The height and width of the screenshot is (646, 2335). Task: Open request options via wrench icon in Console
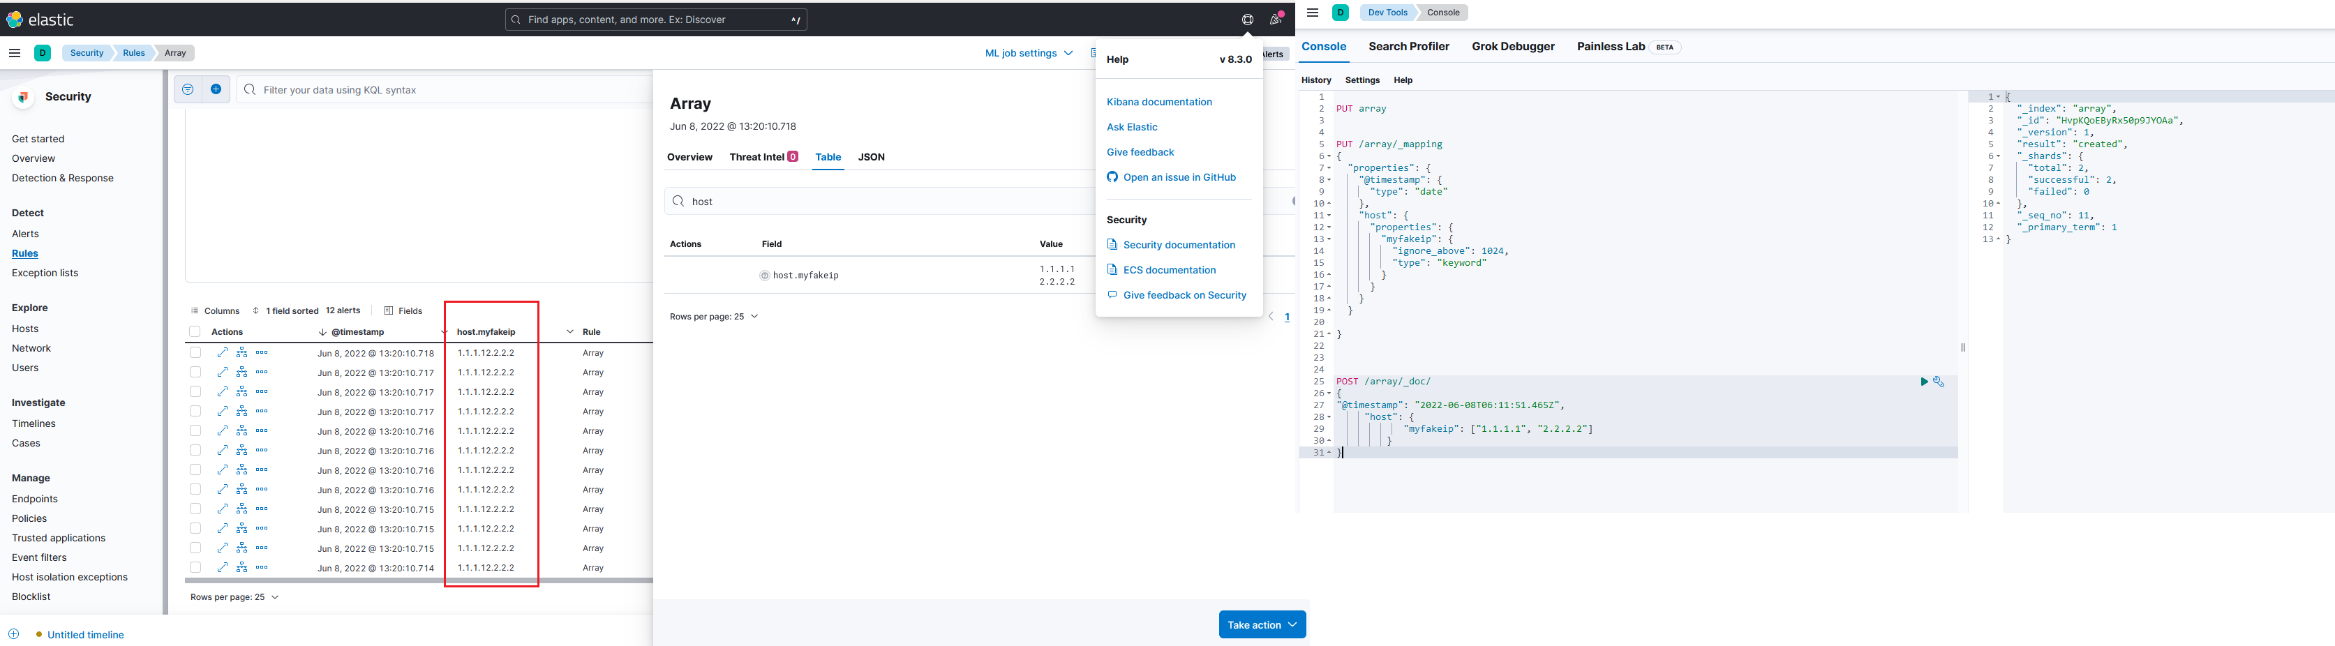(x=1939, y=382)
